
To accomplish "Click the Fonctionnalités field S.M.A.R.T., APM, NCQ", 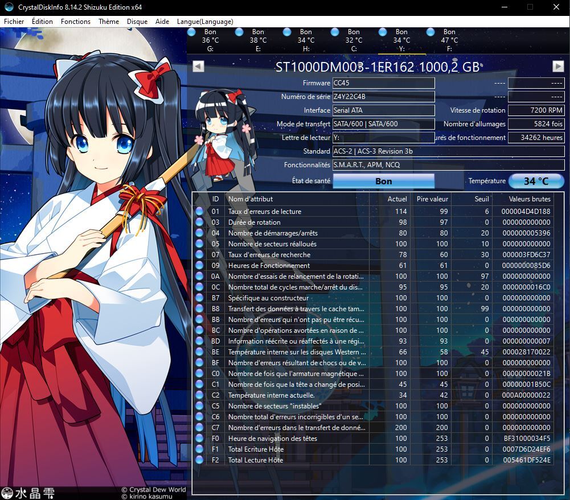I will pyautogui.click(x=448, y=165).
